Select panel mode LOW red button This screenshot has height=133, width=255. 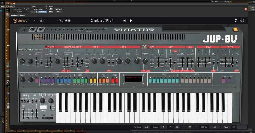[x=113, y=80]
